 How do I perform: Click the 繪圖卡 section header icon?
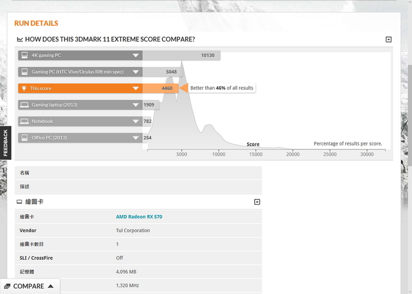click(20, 202)
